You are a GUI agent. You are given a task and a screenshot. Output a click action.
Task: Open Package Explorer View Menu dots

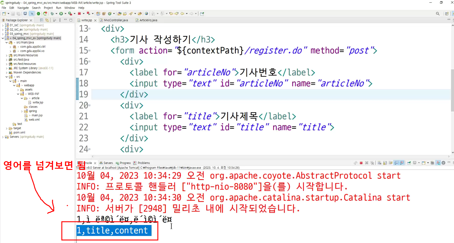point(60,20)
